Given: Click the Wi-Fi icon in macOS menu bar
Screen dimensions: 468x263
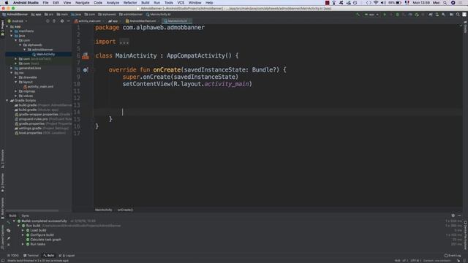Looking at the screenshot, I should click(376, 3).
